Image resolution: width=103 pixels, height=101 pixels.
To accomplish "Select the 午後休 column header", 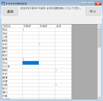I will (x=47, y=26).
